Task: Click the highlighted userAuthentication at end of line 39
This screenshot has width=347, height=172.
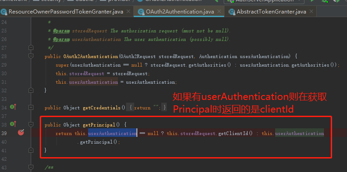Action: [300, 133]
